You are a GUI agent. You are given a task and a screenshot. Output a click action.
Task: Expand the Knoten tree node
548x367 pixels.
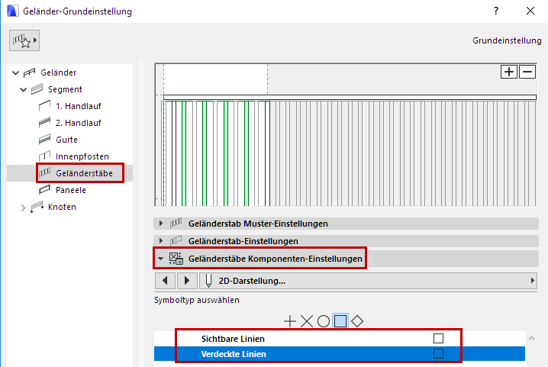pyautogui.click(x=24, y=208)
